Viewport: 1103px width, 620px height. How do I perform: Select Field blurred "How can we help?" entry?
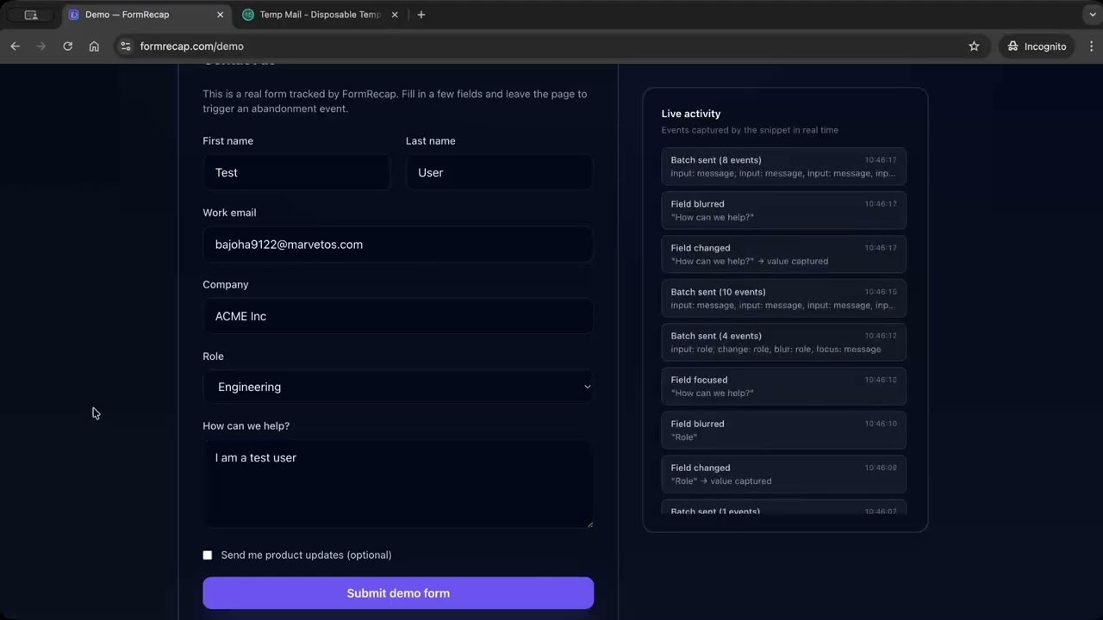(x=783, y=210)
